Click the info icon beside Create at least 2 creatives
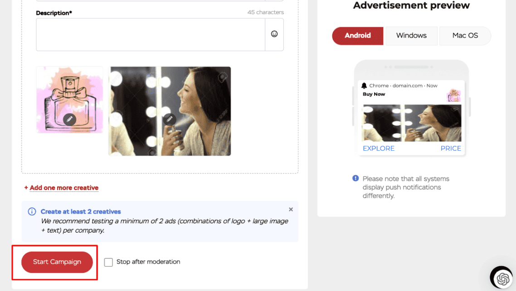This screenshot has height=291, width=516. 32,212
